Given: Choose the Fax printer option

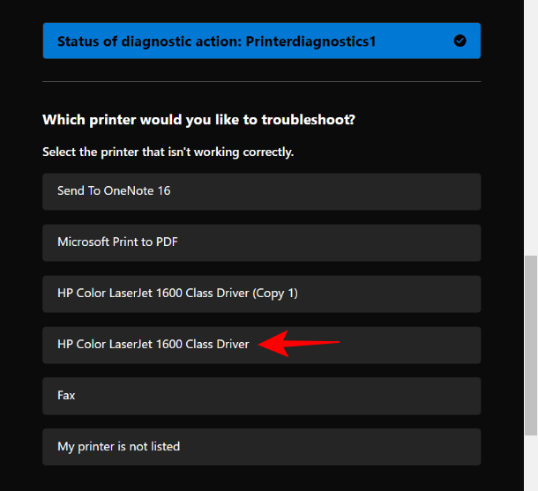Looking at the screenshot, I should (261, 396).
